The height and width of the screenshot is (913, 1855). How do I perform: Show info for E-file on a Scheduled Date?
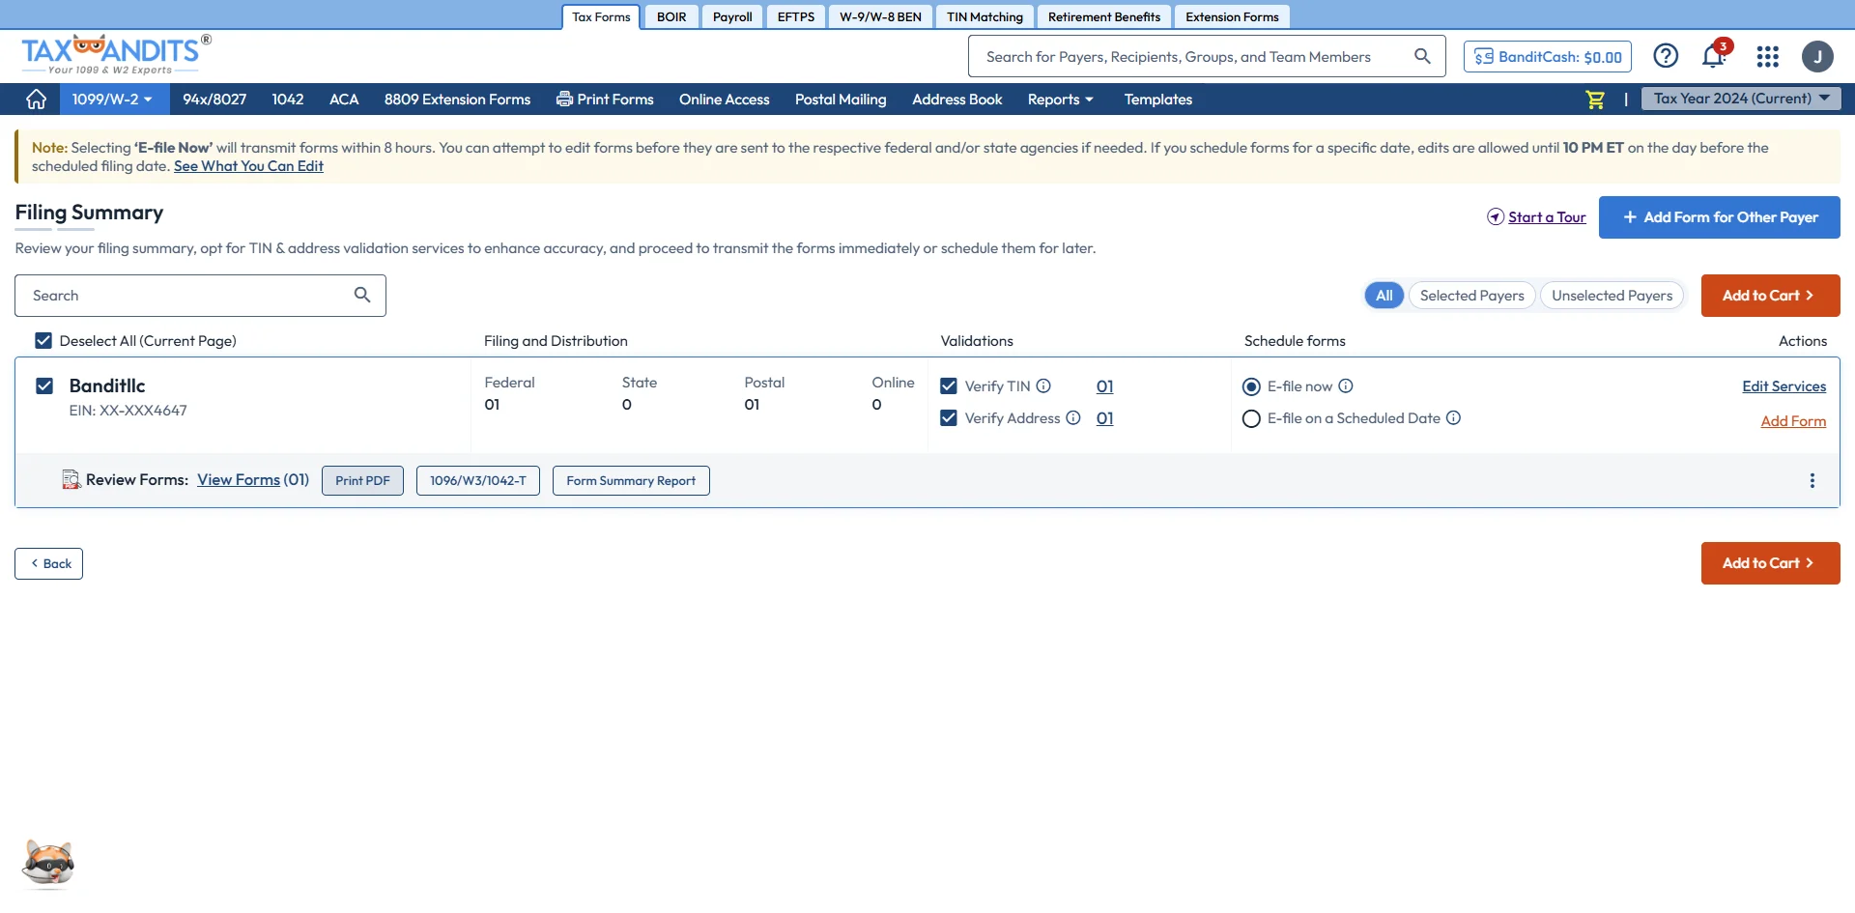pos(1453,417)
